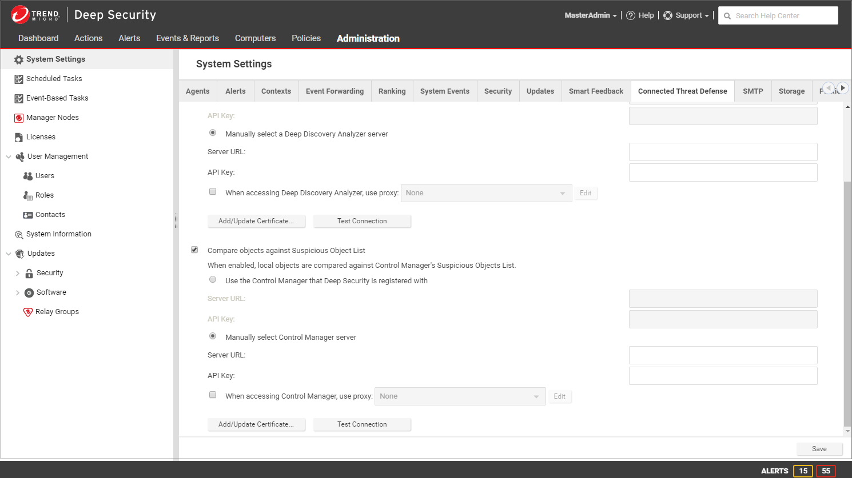This screenshot has width=852, height=478.
Task: Click the Manager Nodes icon
Action: [19, 118]
